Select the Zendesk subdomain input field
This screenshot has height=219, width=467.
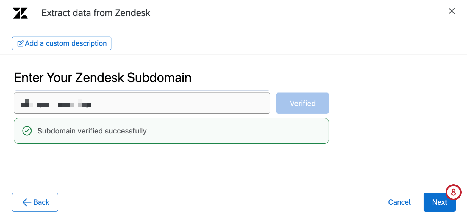click(142, 103)
